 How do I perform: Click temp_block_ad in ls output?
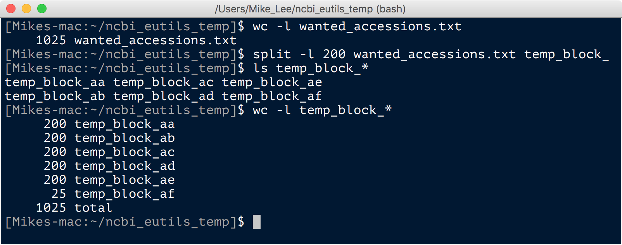tap(163, 96)
